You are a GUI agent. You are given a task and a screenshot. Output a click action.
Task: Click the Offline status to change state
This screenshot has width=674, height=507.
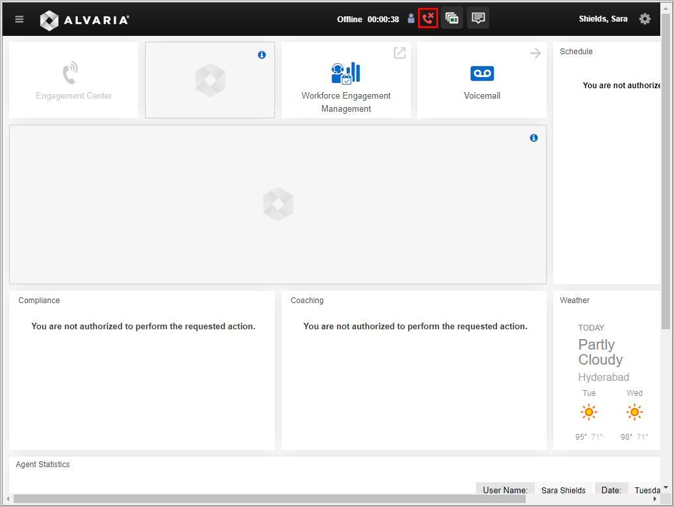[349, 20]
